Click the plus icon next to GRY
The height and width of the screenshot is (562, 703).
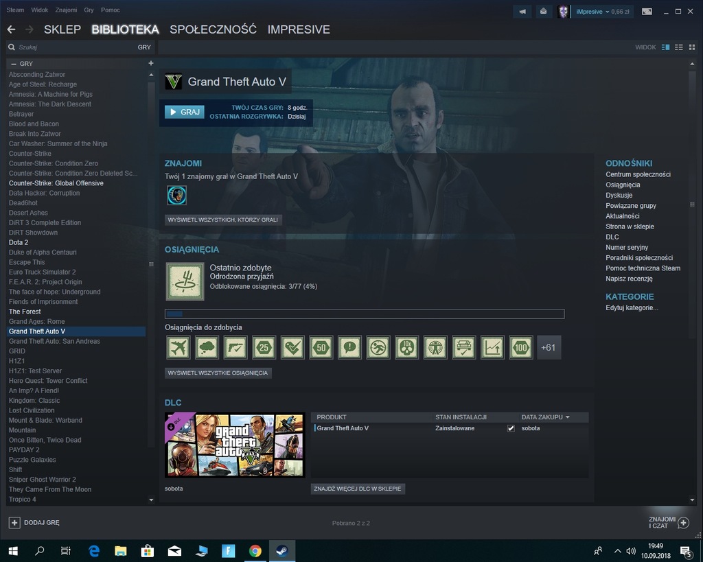[151, 63]
